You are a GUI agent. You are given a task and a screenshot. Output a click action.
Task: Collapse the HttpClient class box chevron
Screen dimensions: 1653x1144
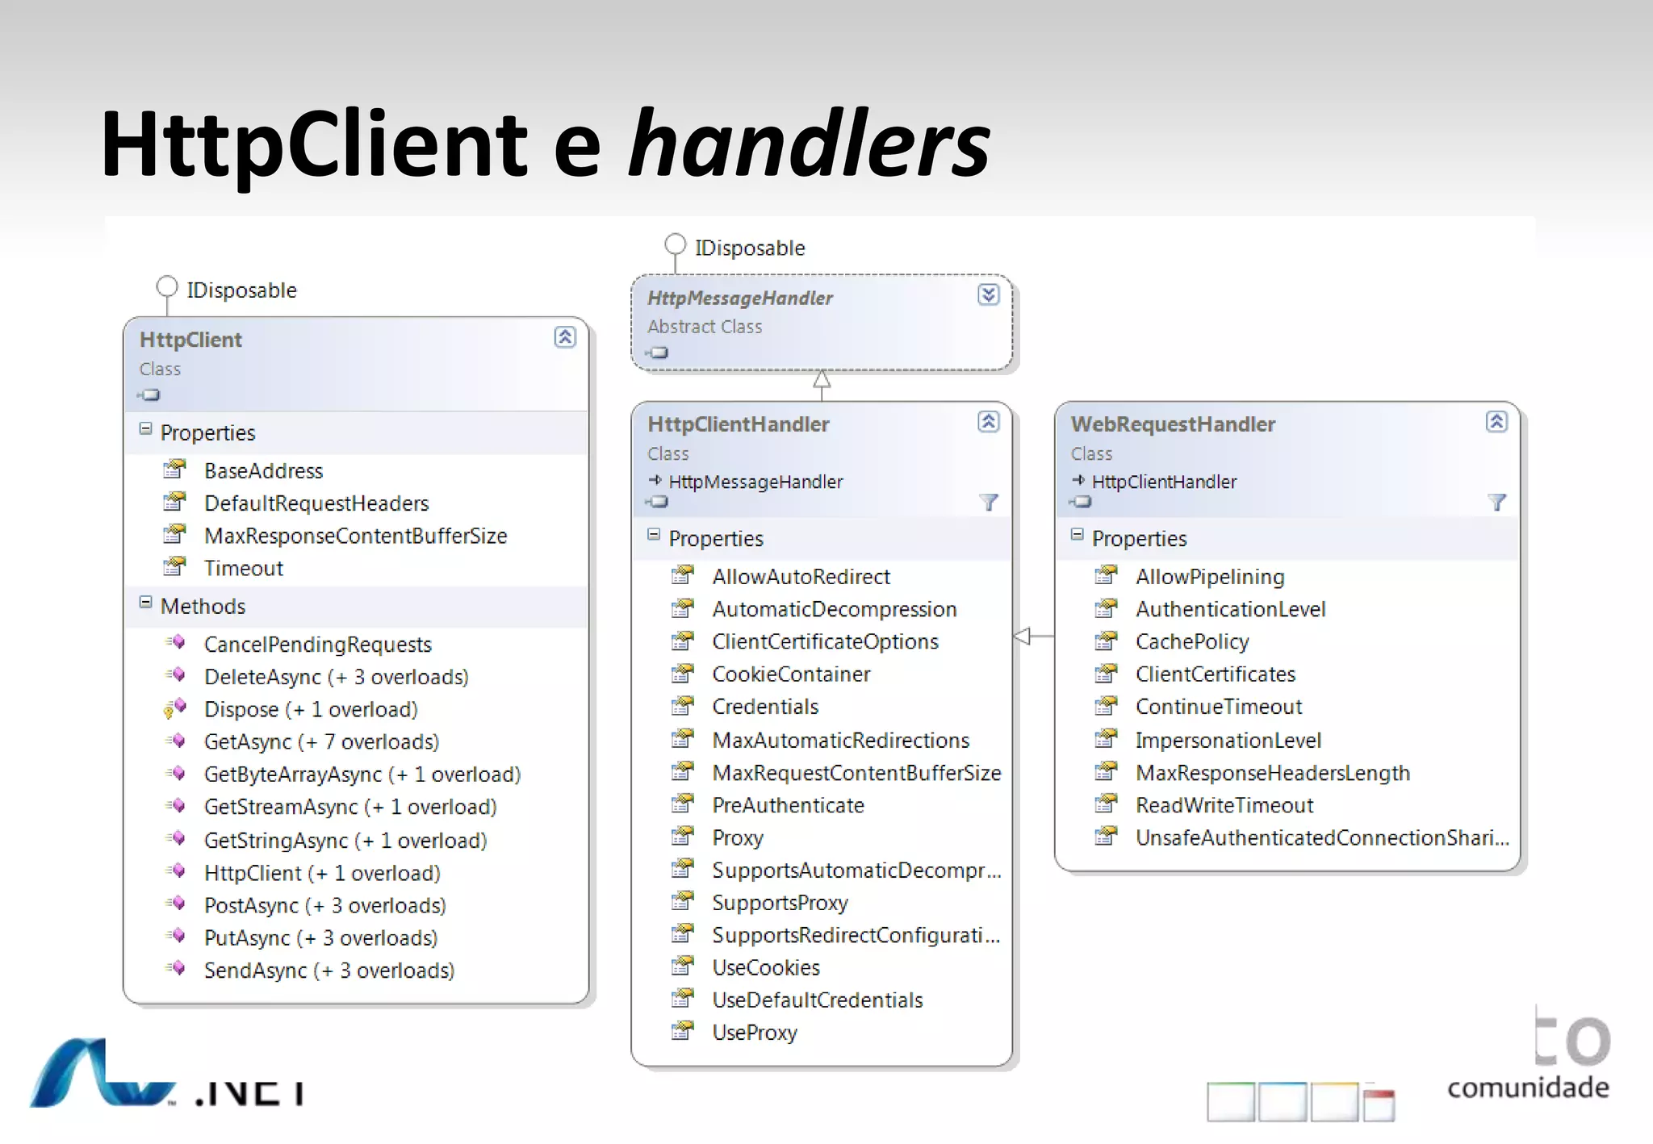coord(565,337)
